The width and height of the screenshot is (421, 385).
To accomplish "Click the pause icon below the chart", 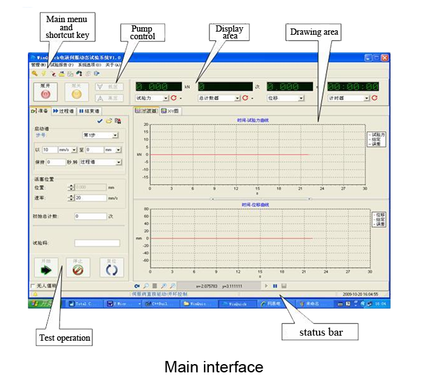I will tap(275, 286).
